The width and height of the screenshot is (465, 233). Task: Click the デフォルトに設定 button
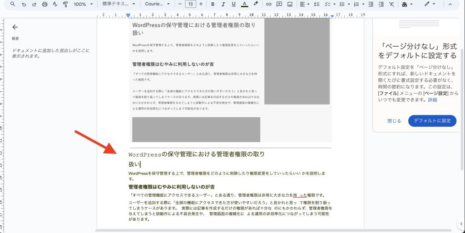point(432,121)
